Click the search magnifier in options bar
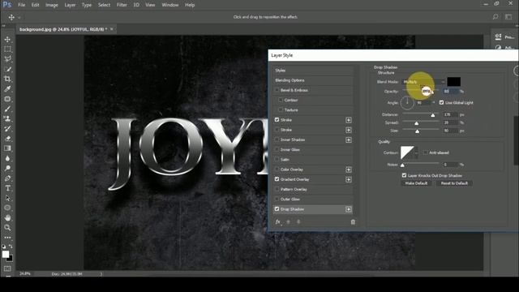The width and height of the screenshot is (519, 292). pos(495,17)
